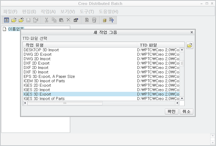Click the grayed-out icon before the cabinet icon

94,20
